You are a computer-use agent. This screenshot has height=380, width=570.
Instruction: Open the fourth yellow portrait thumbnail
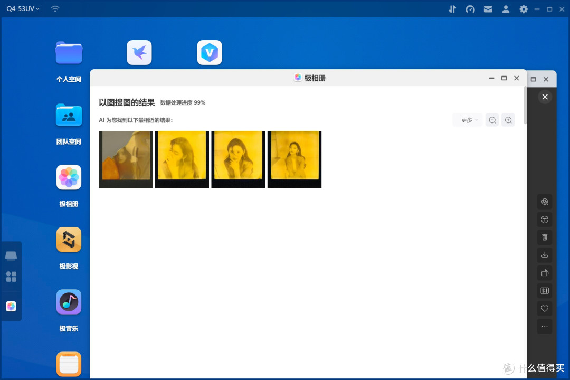coord(294,159)
